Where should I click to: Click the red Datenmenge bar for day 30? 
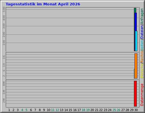[x=135, y=94]
